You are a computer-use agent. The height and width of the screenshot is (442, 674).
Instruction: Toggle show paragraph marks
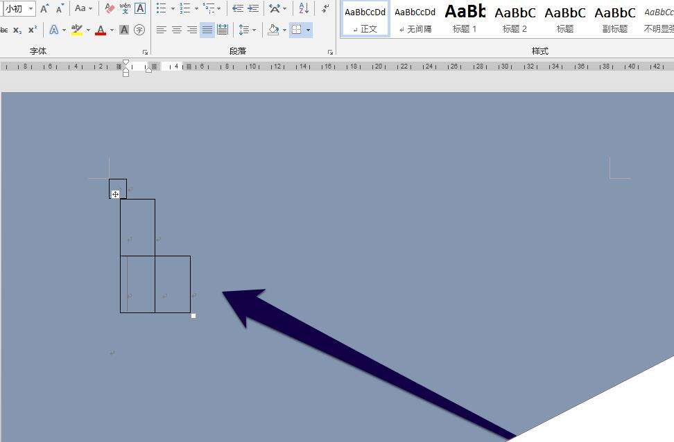(x=325, y=8)
